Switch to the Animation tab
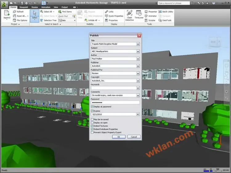231x173 pixels. (46, 7)
